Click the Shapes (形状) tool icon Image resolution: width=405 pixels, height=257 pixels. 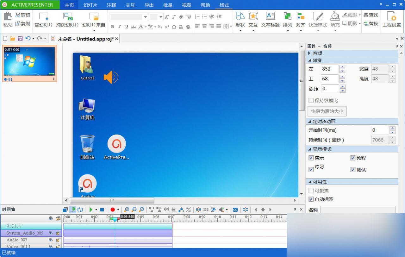240,16
